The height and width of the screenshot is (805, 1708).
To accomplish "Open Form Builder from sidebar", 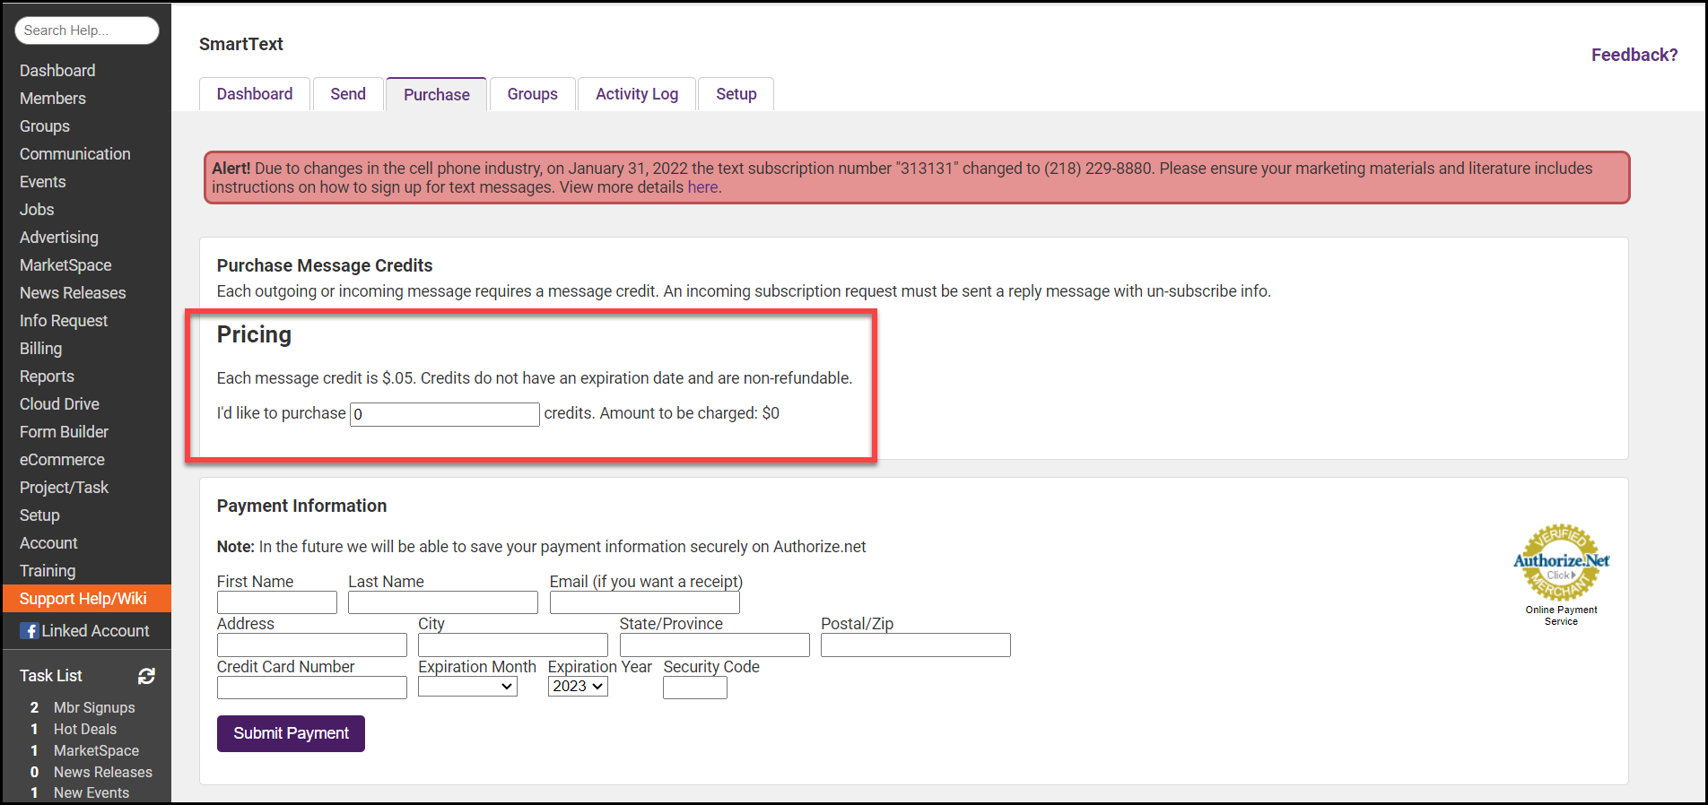I will [x=64, y=432].
